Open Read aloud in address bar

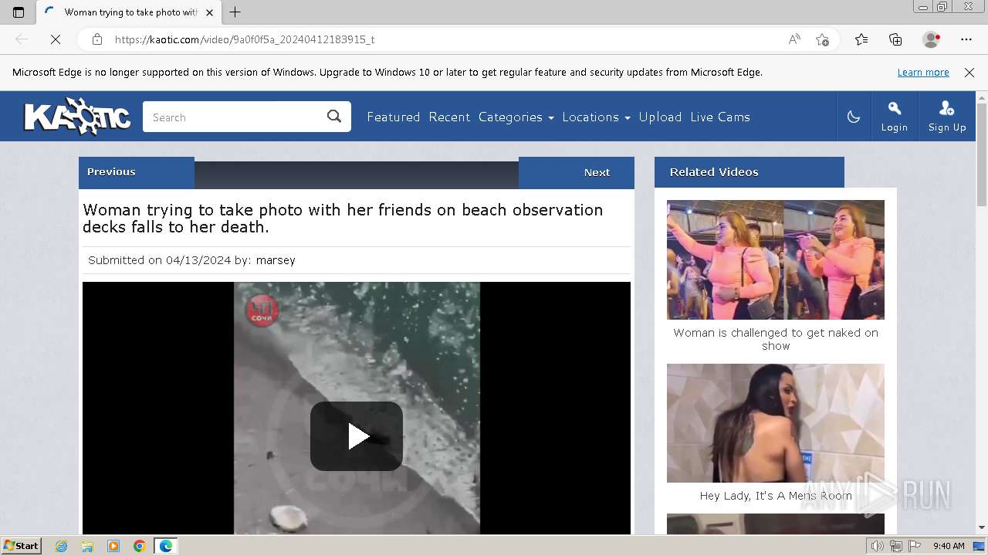pyautogui.click(x=794, y=39)
